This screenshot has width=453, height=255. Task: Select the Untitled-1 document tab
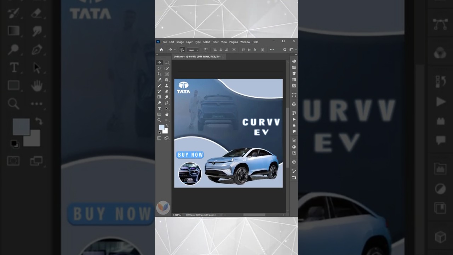[197, 57]
